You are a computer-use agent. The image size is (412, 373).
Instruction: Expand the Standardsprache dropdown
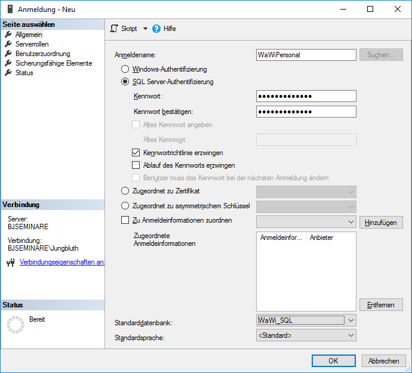pos(351,335)
